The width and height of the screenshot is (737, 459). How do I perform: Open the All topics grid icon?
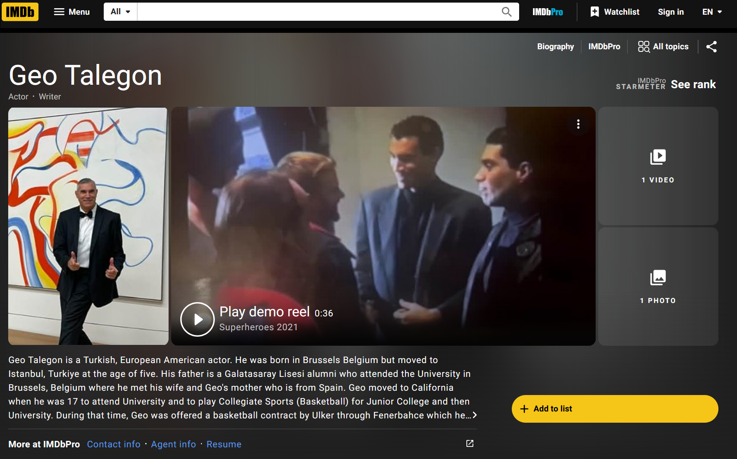coord(663,47)
